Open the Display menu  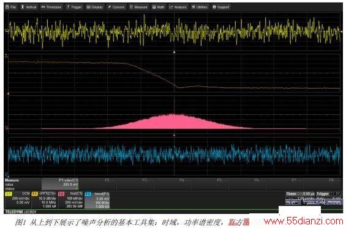(x=95, y=7)
